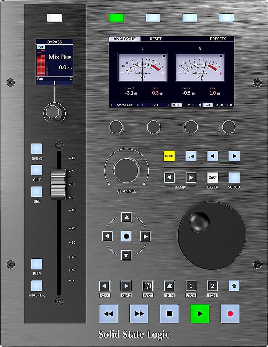Click the first soft-key encoder knob
The width and height of the screenshot is (268, 347).
click(116, 127)
